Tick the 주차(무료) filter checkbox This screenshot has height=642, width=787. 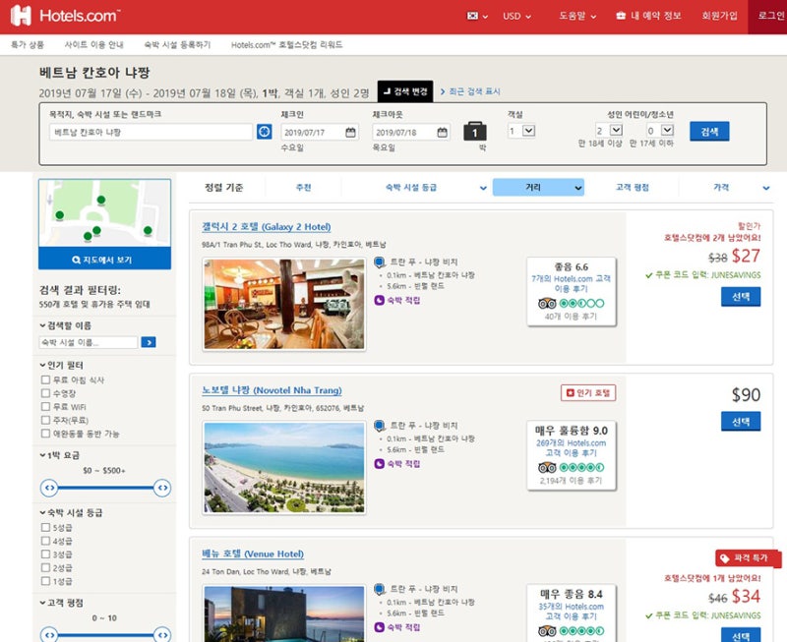[45, 420]
